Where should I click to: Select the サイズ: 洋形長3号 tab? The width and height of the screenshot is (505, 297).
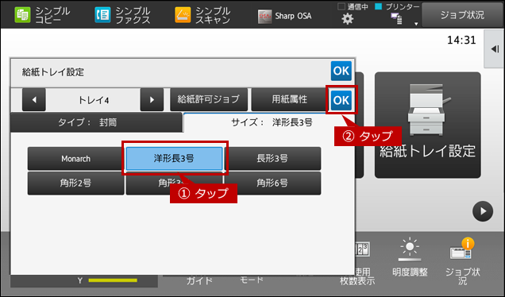coord(270,122)
